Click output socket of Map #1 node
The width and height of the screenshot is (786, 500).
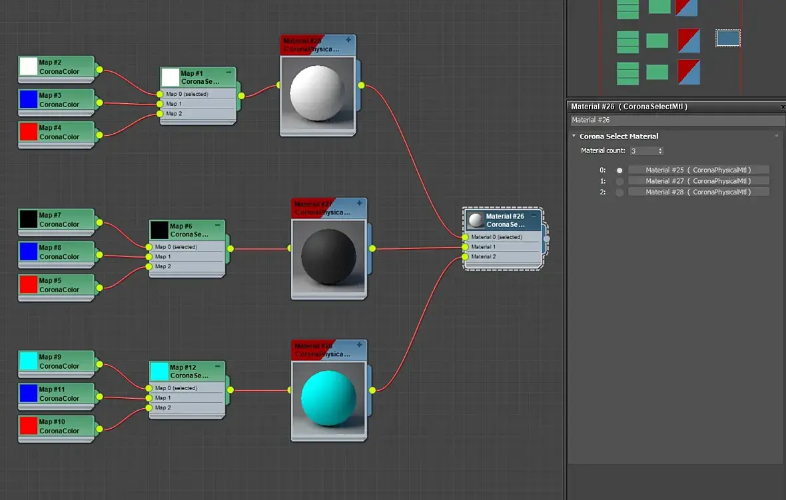click(x=241, y=96)
